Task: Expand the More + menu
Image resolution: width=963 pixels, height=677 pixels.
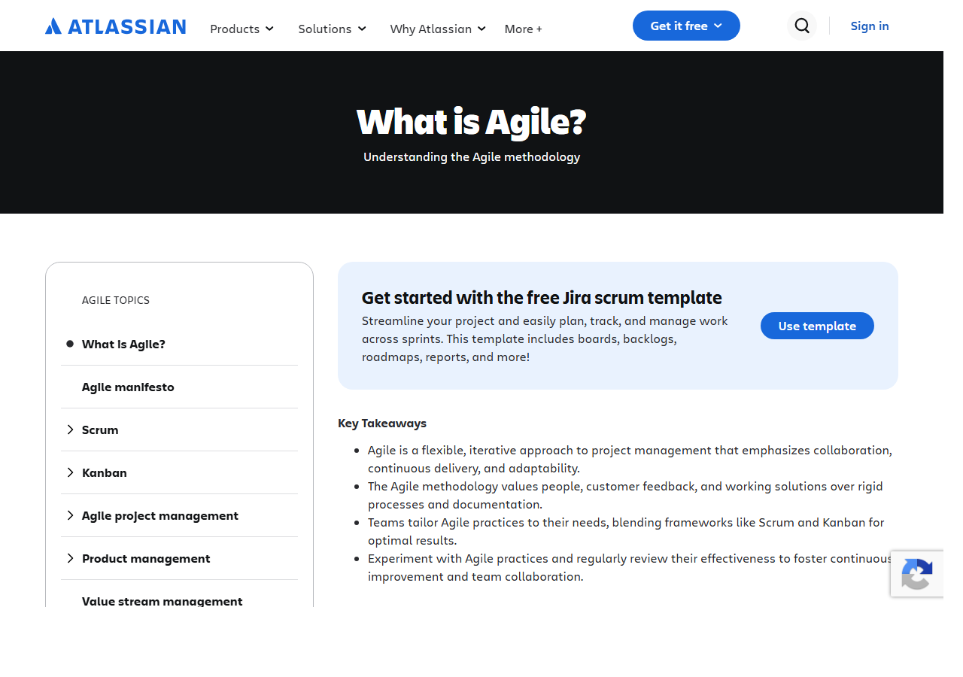Action: pos(523,29)
